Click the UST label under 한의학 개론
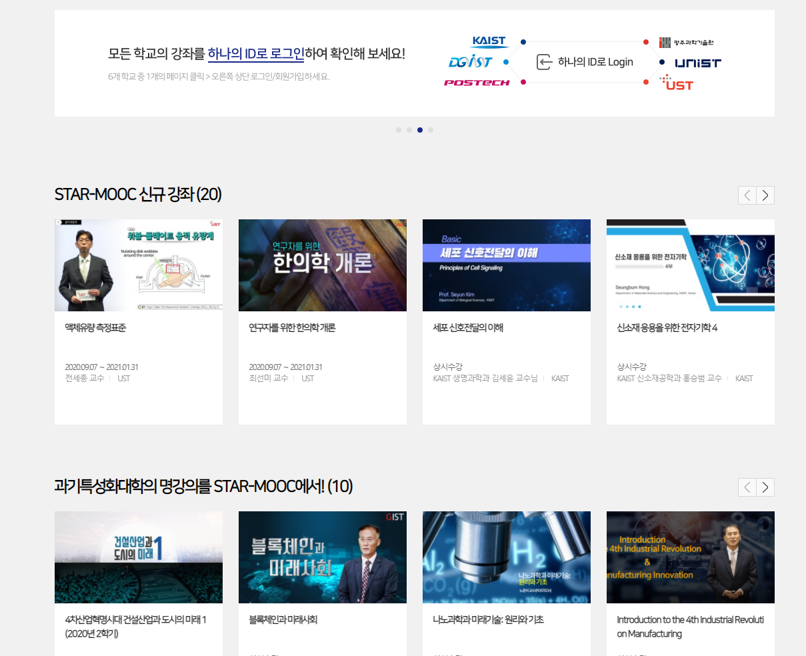This screenshot has height=656, width=806. click(308, 379)
